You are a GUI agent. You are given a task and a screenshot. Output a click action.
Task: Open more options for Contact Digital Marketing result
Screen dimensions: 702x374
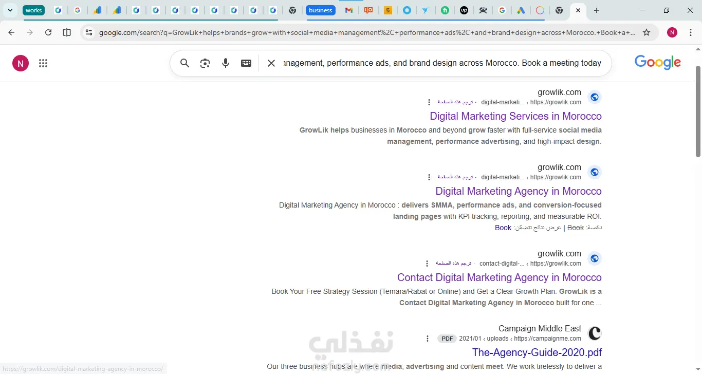pos(428,264)
